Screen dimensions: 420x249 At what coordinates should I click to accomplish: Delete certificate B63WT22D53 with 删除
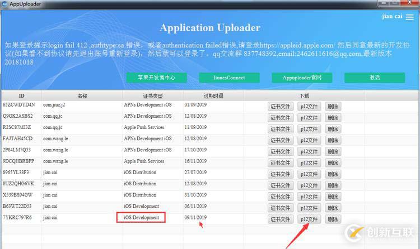(333, 208)
